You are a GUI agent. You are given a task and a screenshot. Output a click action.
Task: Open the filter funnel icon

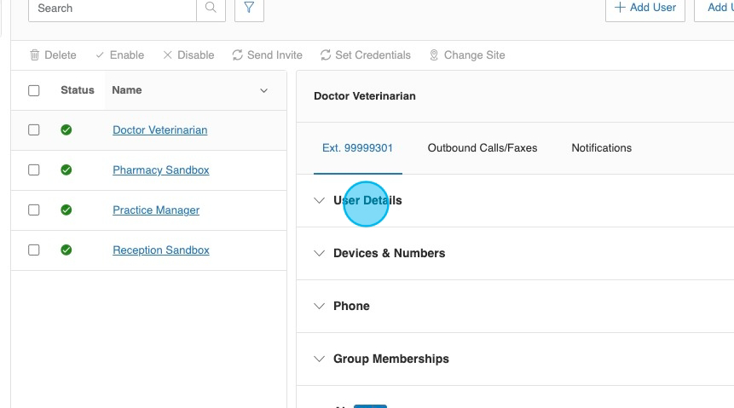249,8
